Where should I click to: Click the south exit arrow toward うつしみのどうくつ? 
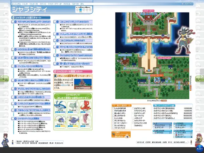point(157,98)
